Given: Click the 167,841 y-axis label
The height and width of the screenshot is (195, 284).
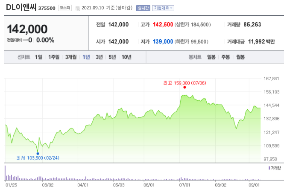Looking at the screenshot, I should [x=271, y=79].
